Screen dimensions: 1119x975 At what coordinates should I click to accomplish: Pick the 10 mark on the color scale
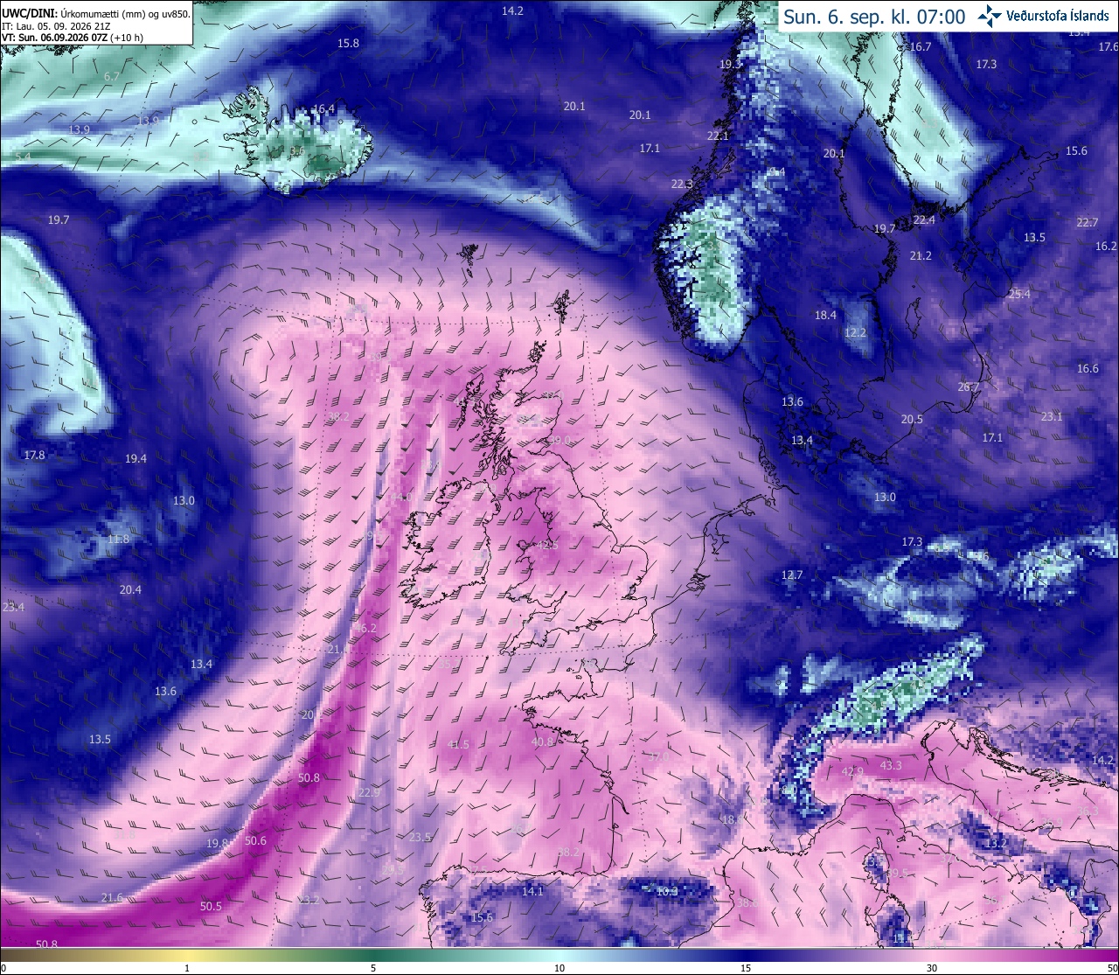(x=559, y=968)
